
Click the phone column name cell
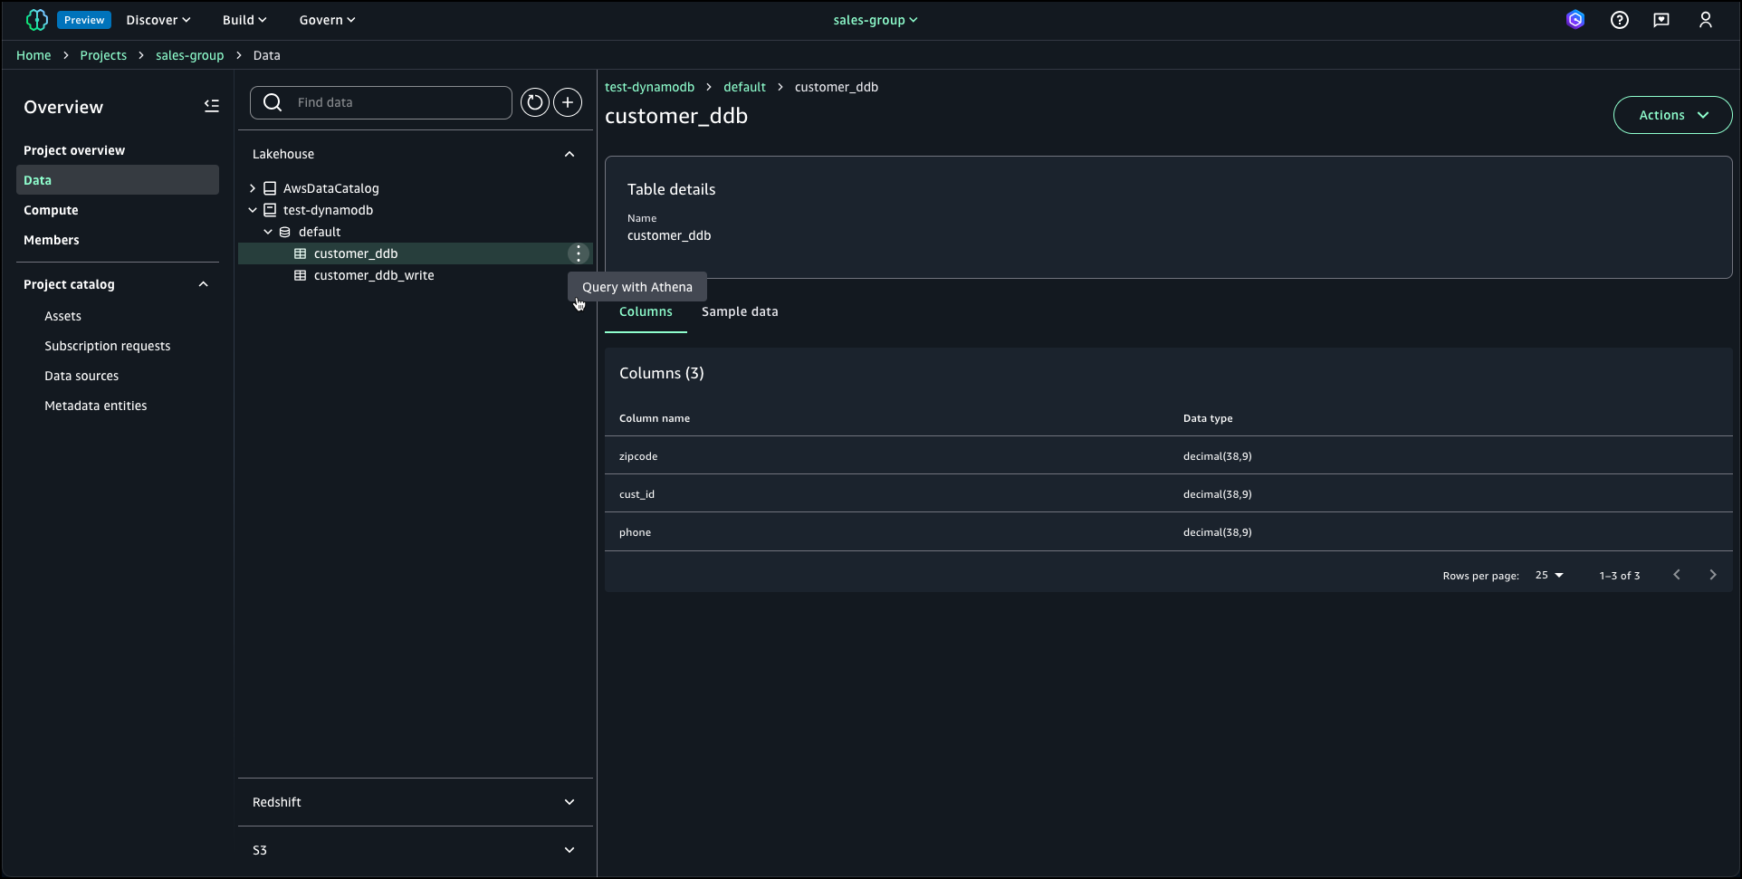pos(635,532)
